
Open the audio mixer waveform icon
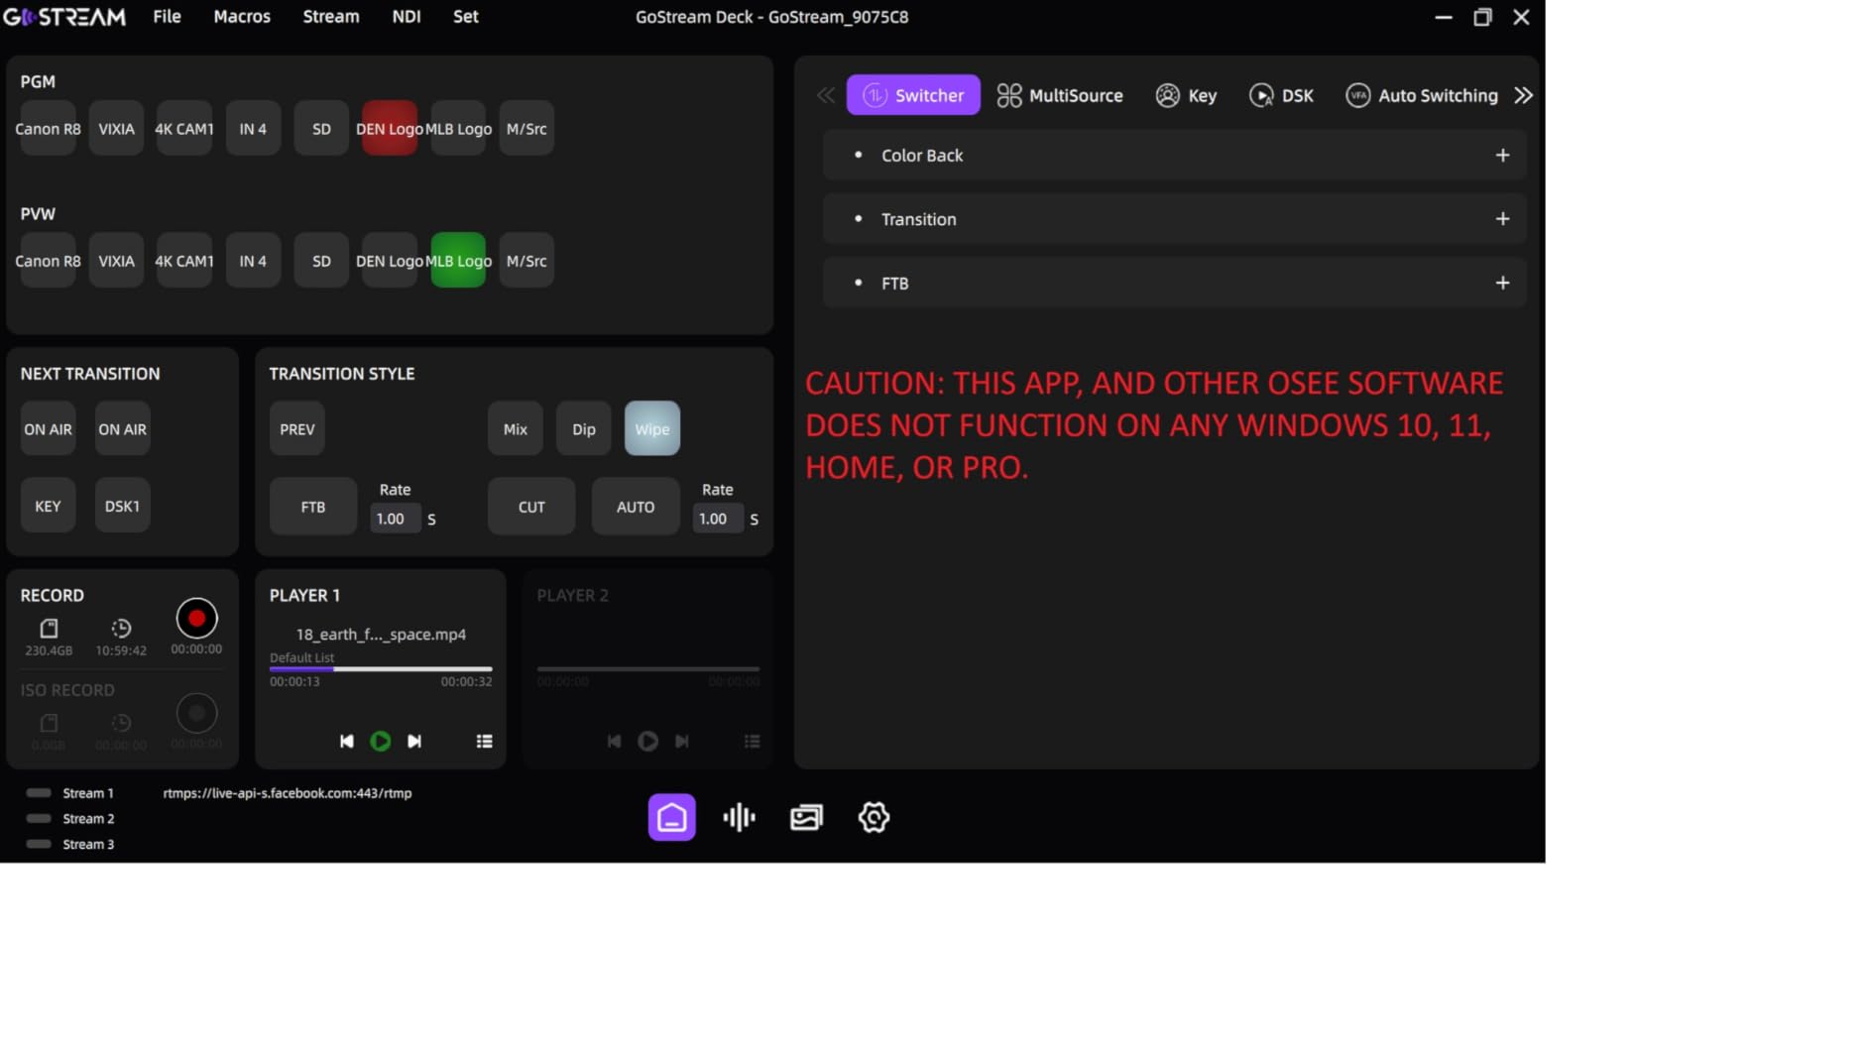[739, 817]
